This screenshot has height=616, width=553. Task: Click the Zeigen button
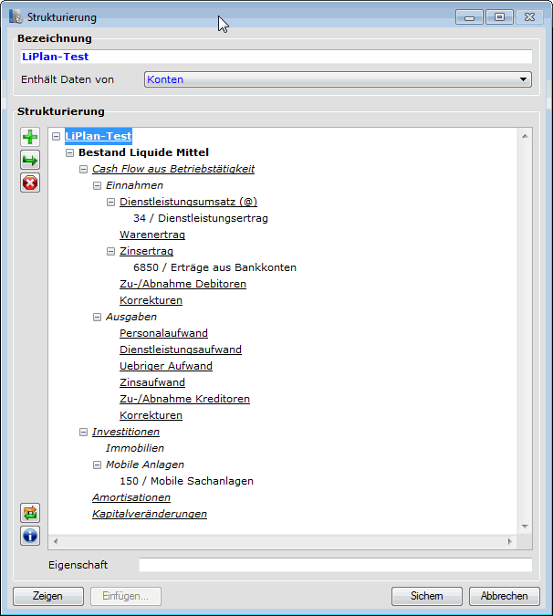(x=47, y=596)
